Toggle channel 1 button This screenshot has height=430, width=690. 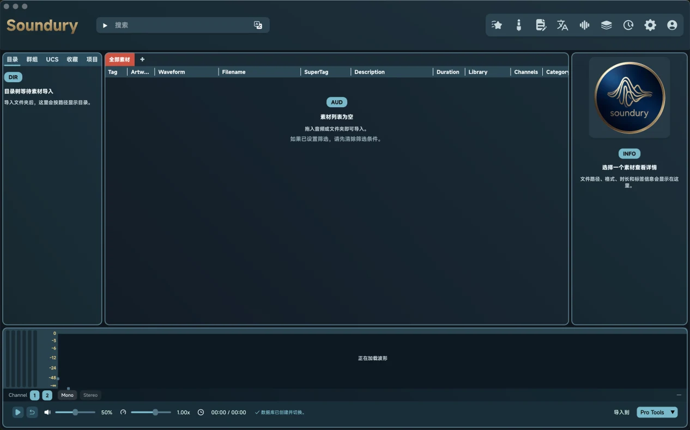pyautogui.click(x=35, y=395)
